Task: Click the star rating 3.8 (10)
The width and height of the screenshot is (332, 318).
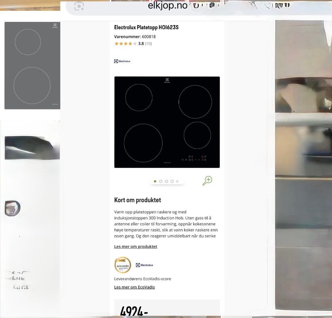Action: pos(133,44)
